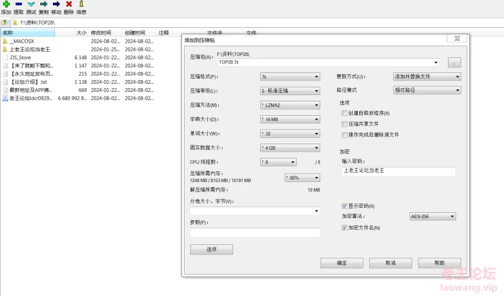Enable the create self-extracting archive checkbox

343,113
